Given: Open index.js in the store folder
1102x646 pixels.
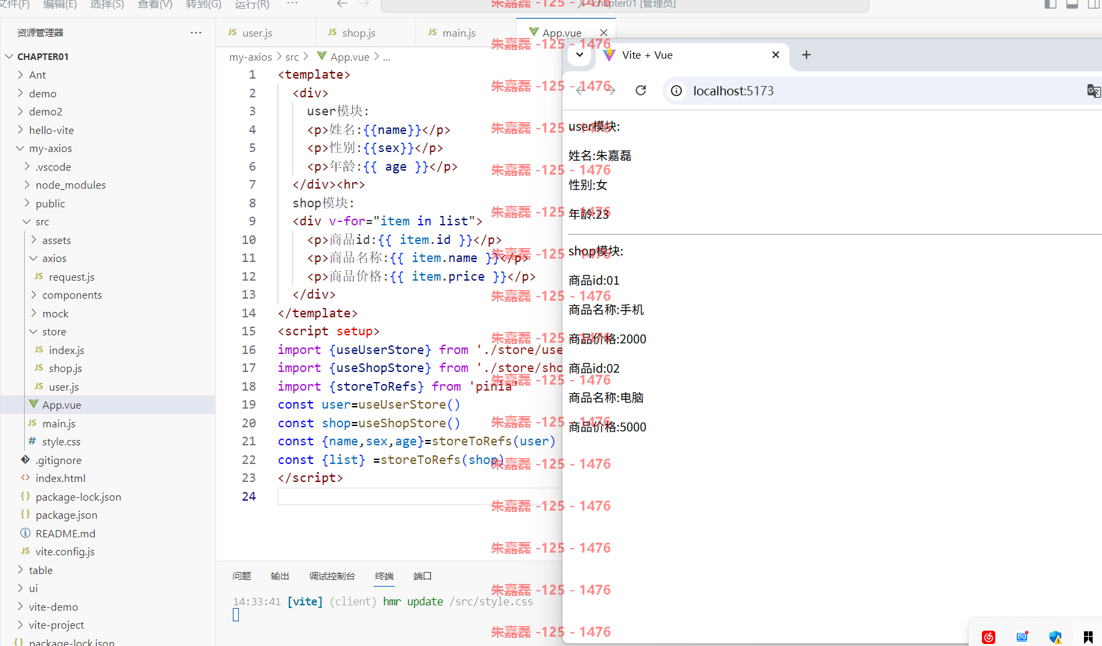Looking at the screenshot, I should (66, 350).
